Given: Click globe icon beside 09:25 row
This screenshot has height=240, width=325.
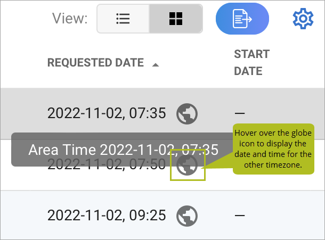Looking at the screenshot, I should 187,216.
